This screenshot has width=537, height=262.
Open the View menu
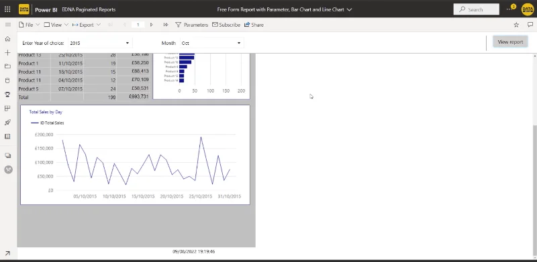tap(56, 25)
